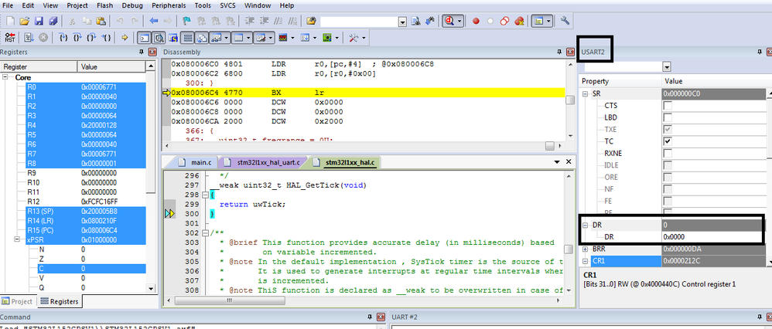Disable all breakpoints icon
The width and height of the screenshot is (772, 329).
pos(504,21)
